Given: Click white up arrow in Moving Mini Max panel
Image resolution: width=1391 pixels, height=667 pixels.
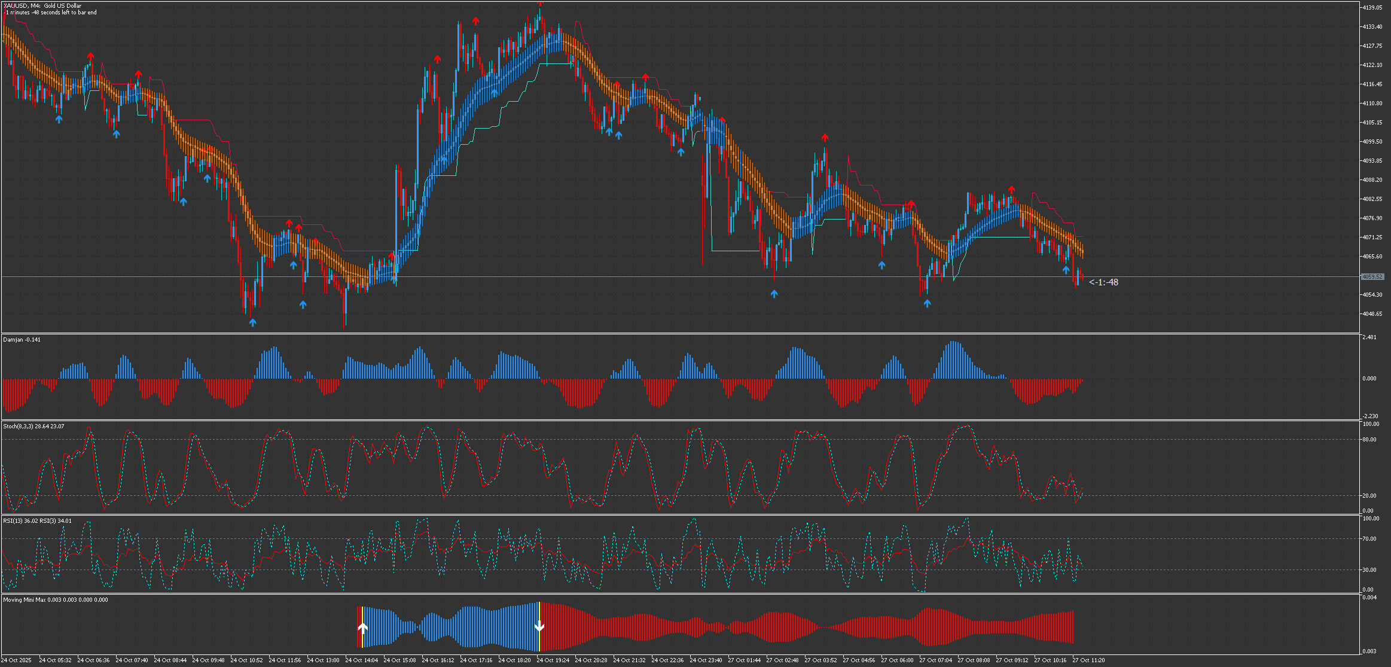Looking at the screenshot, I should [362, 628].
